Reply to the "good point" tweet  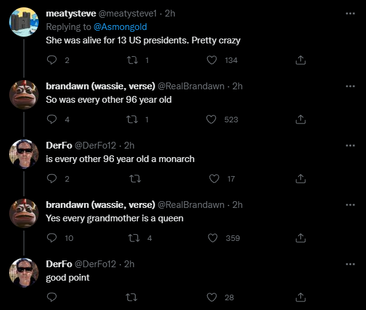(51, 297)
